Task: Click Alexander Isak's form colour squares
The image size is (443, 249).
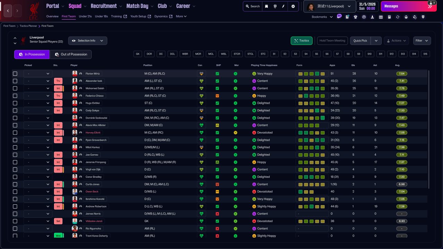Action: pos(311,81)
